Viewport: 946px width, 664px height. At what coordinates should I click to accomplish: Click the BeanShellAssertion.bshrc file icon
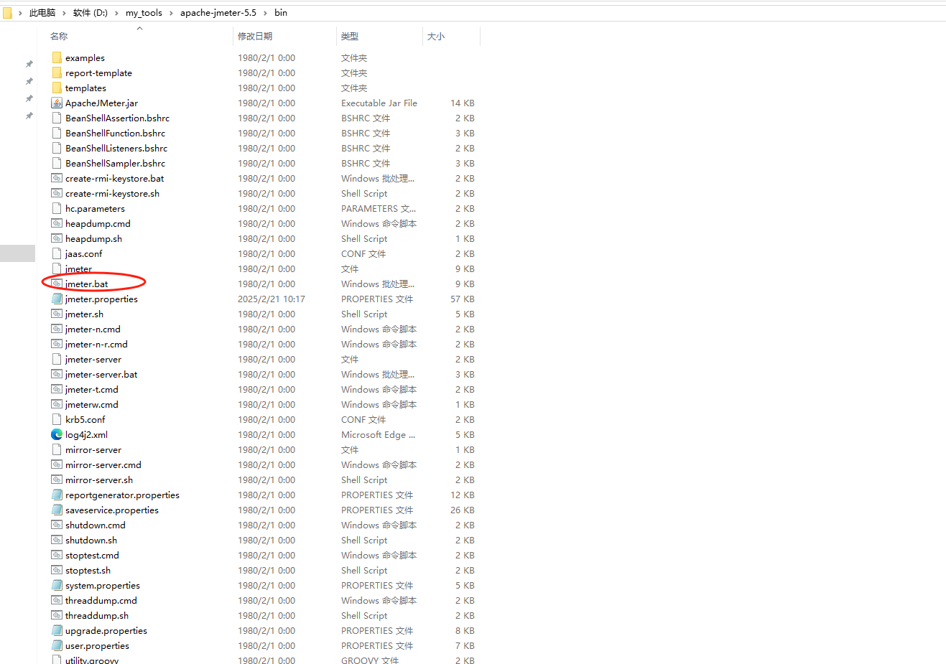(x=57, y=118)
